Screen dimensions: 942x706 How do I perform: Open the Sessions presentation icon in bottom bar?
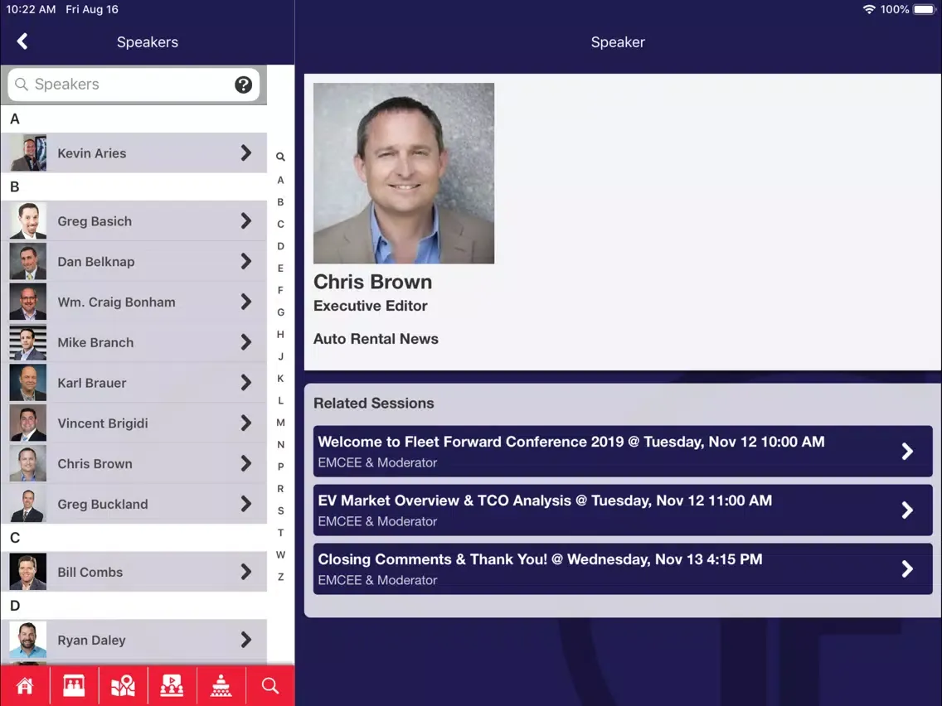[172, 685]
